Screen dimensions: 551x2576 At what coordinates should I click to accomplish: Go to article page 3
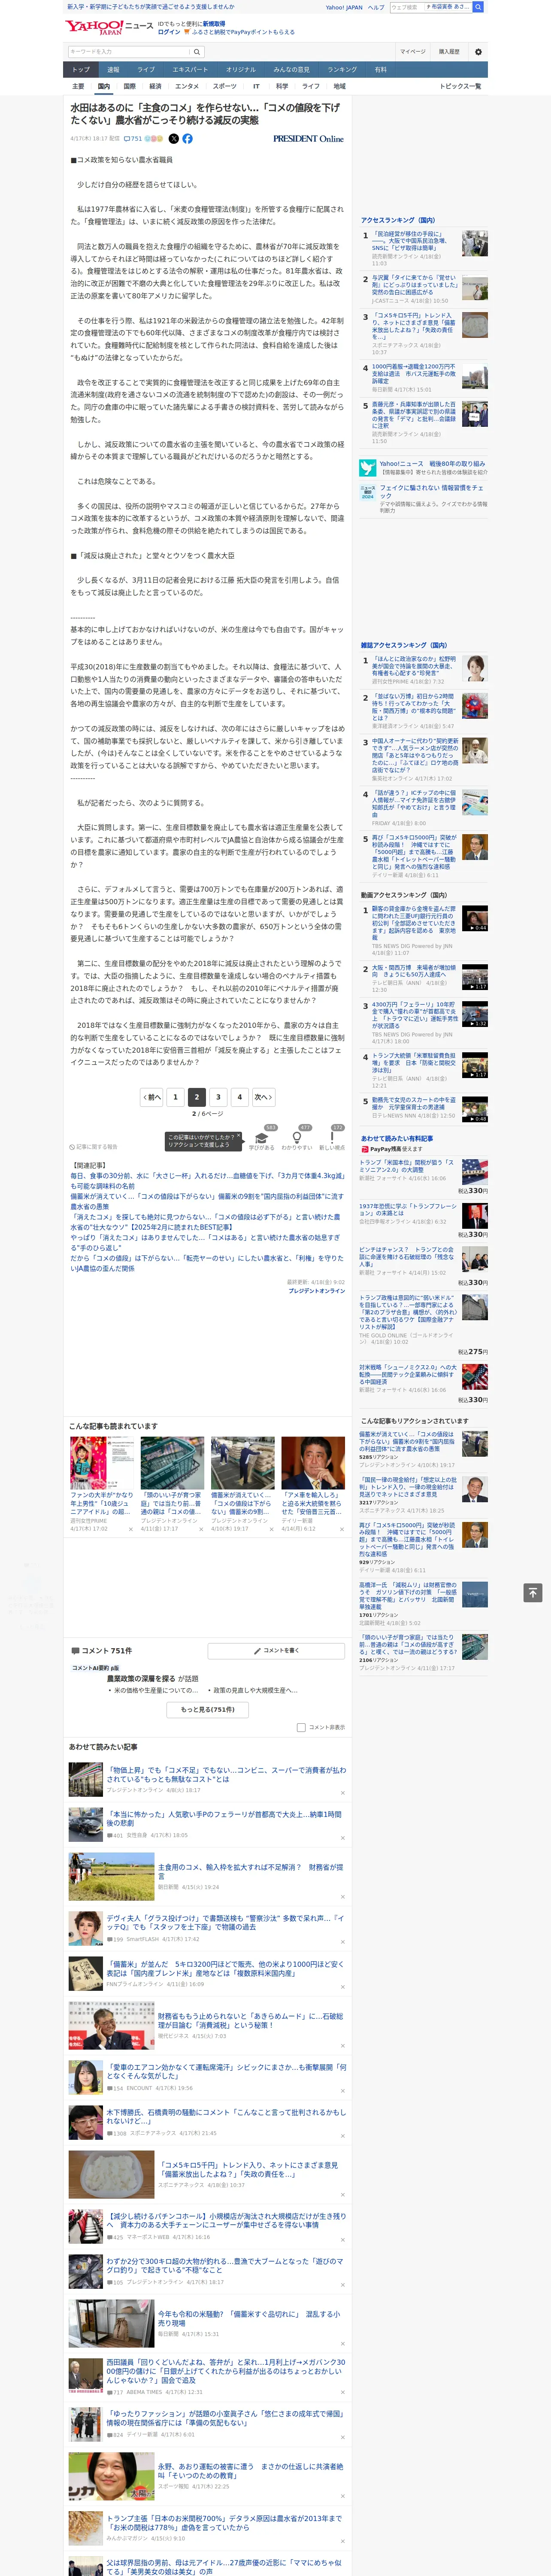click(218, 1096)
